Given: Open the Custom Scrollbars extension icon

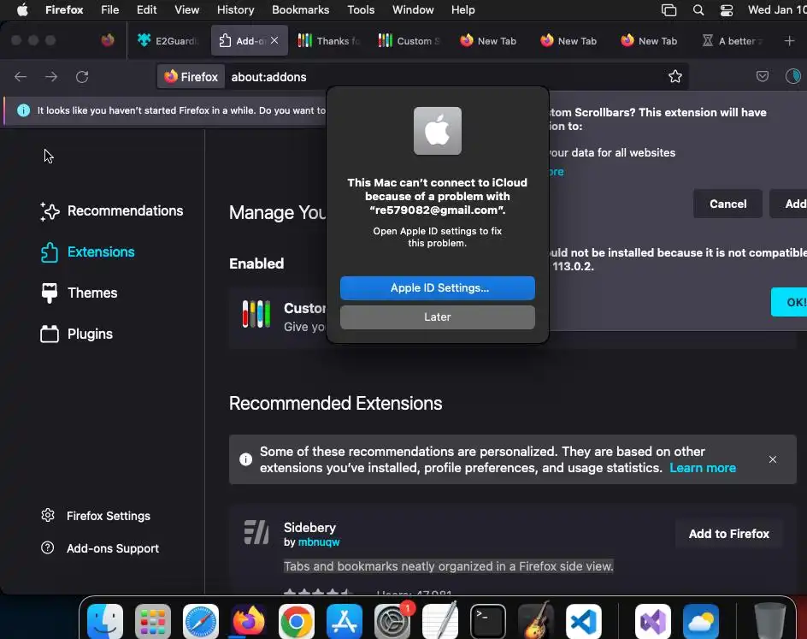Looking at the screenshot, I should 256,314.
